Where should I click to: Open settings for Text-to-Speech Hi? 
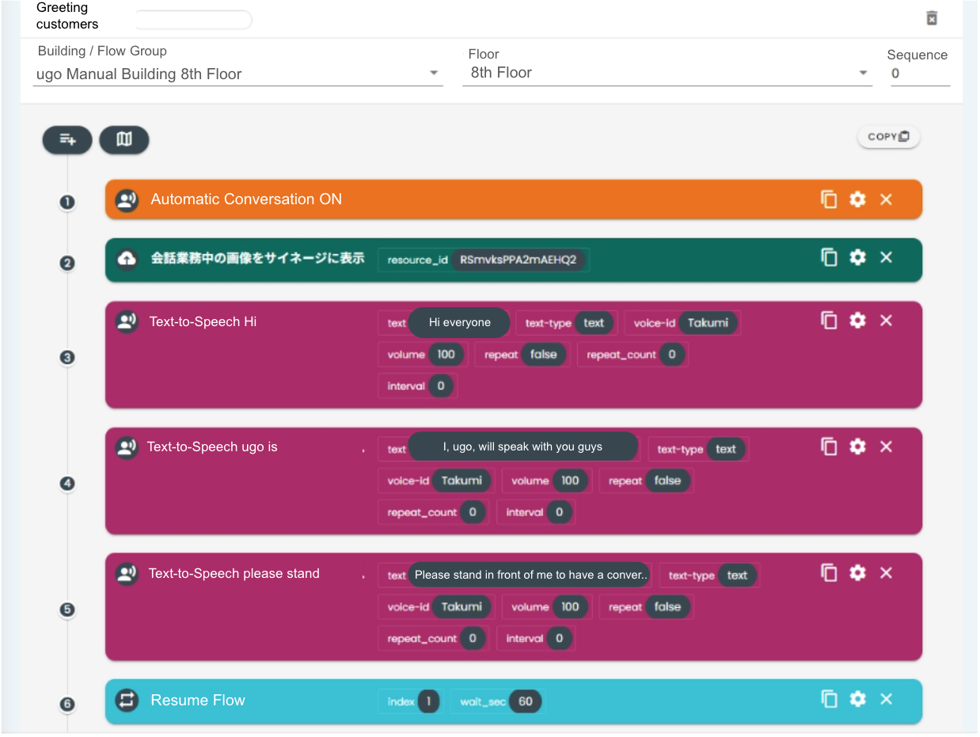tap(857, 320)
